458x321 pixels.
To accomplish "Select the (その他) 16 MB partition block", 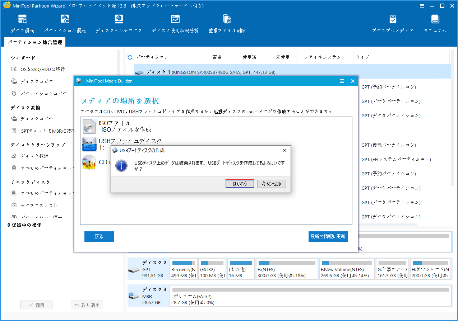I will coord(241,269).
